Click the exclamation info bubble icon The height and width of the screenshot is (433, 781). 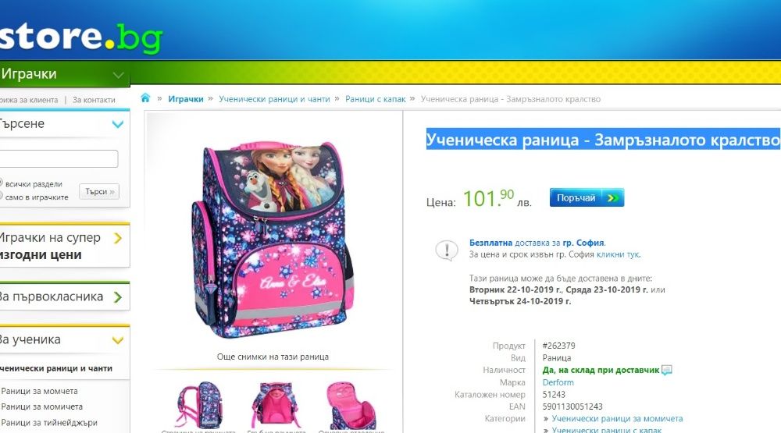click(447, 250)
